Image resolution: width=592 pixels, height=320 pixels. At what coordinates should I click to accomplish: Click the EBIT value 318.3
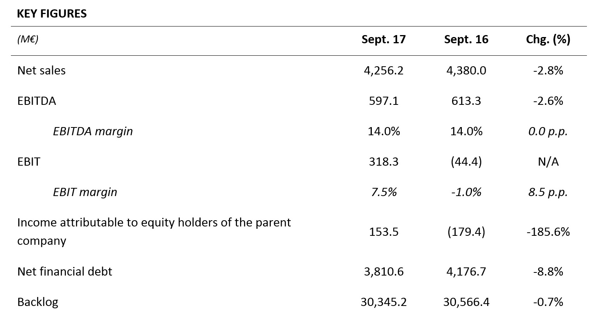(383, 162)
